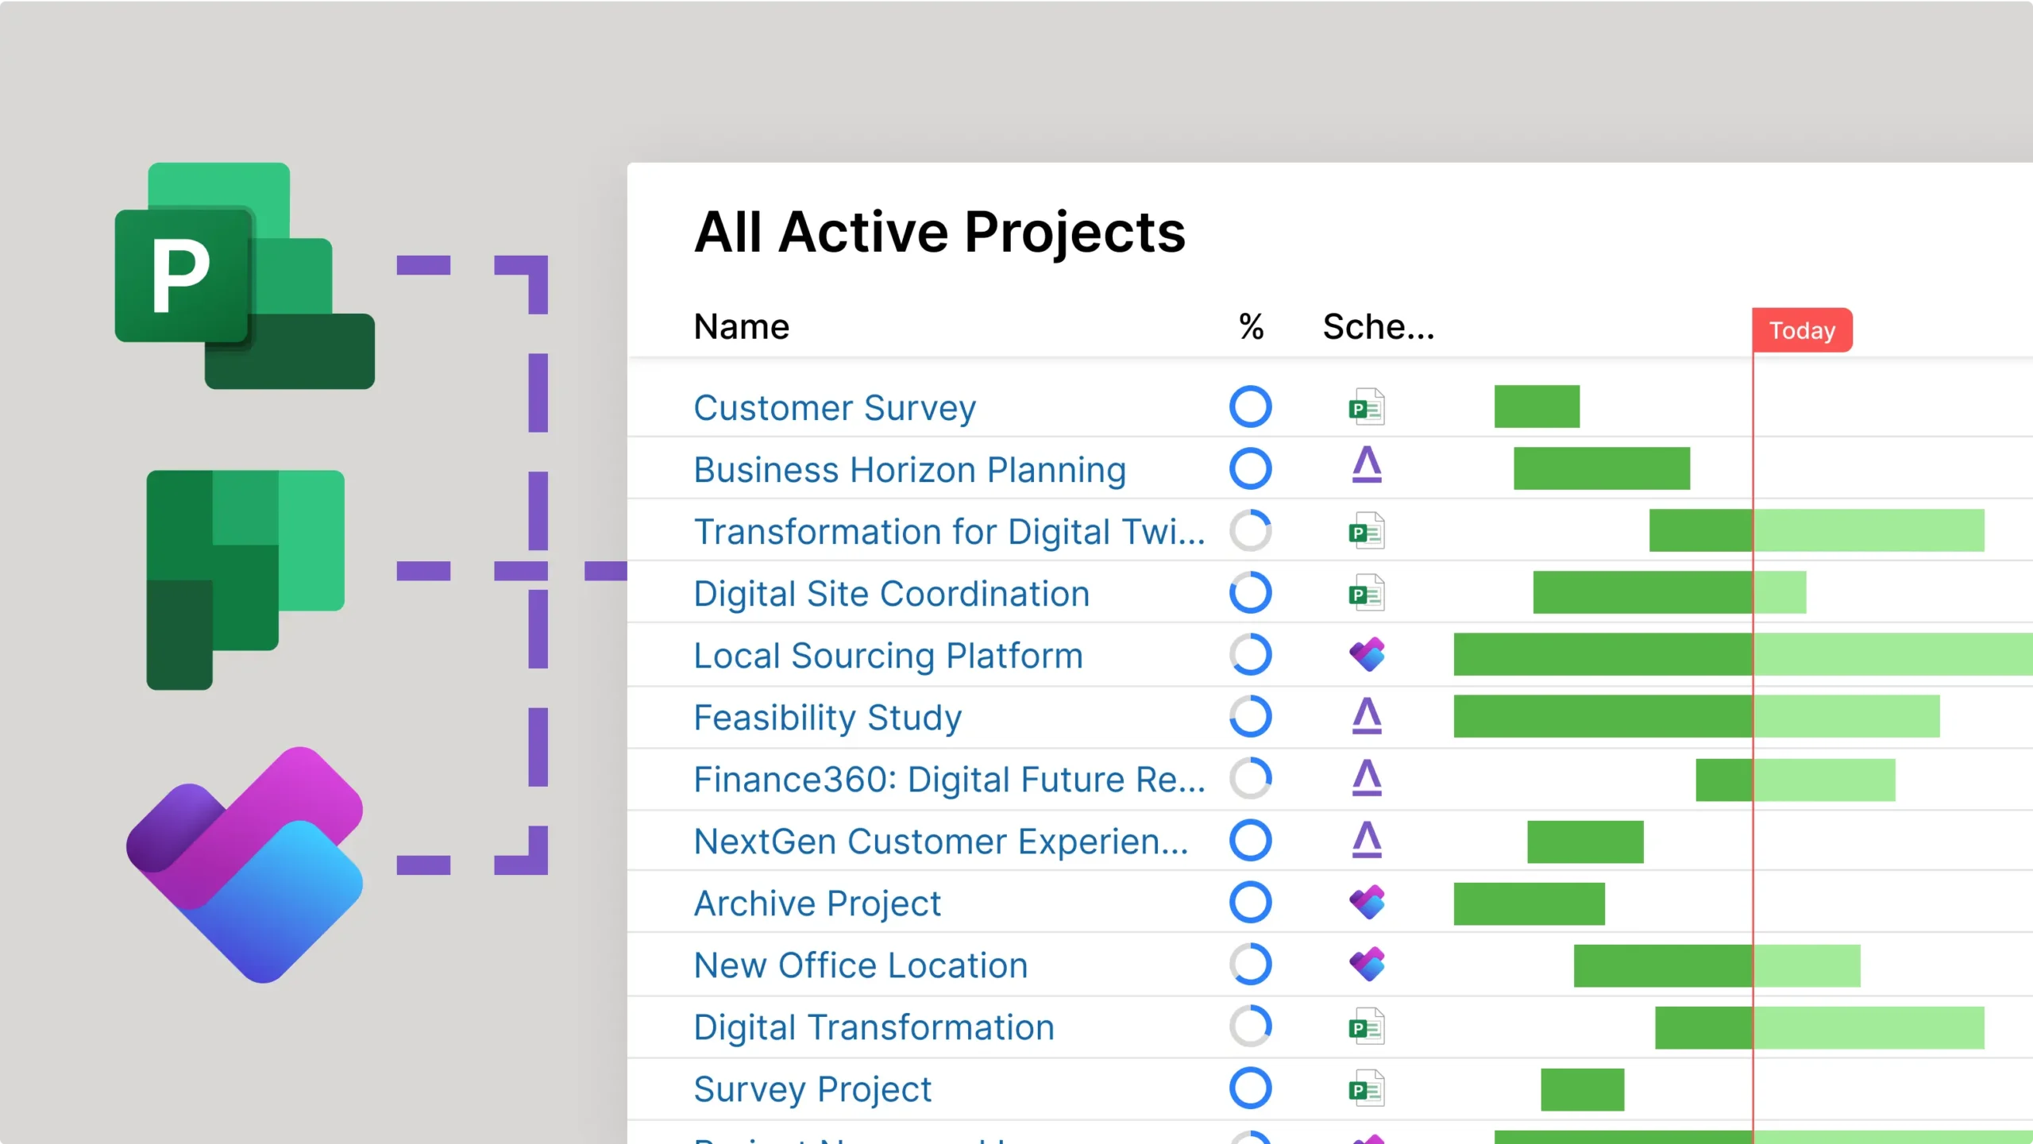The width and height of the screenshot is (2033, 1144).
Task: Click the purple-blue Loop-style app logo
Action: 246,864
